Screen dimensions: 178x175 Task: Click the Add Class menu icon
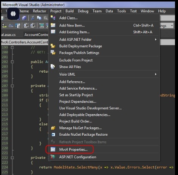53,18
